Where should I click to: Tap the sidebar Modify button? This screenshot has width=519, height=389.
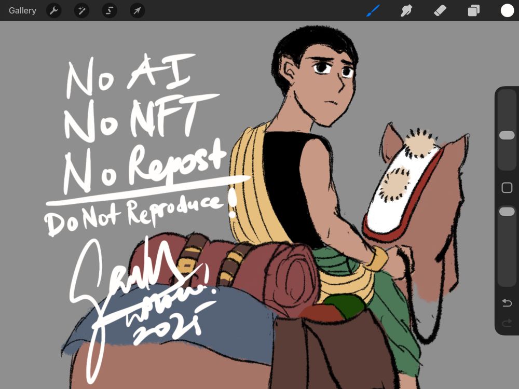[x=507, y=188]
